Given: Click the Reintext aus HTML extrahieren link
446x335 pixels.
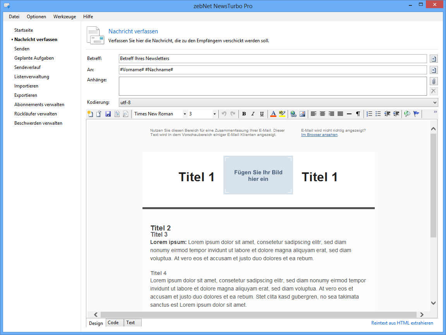Looking at the screenshot, I should [x=402, y=323].
